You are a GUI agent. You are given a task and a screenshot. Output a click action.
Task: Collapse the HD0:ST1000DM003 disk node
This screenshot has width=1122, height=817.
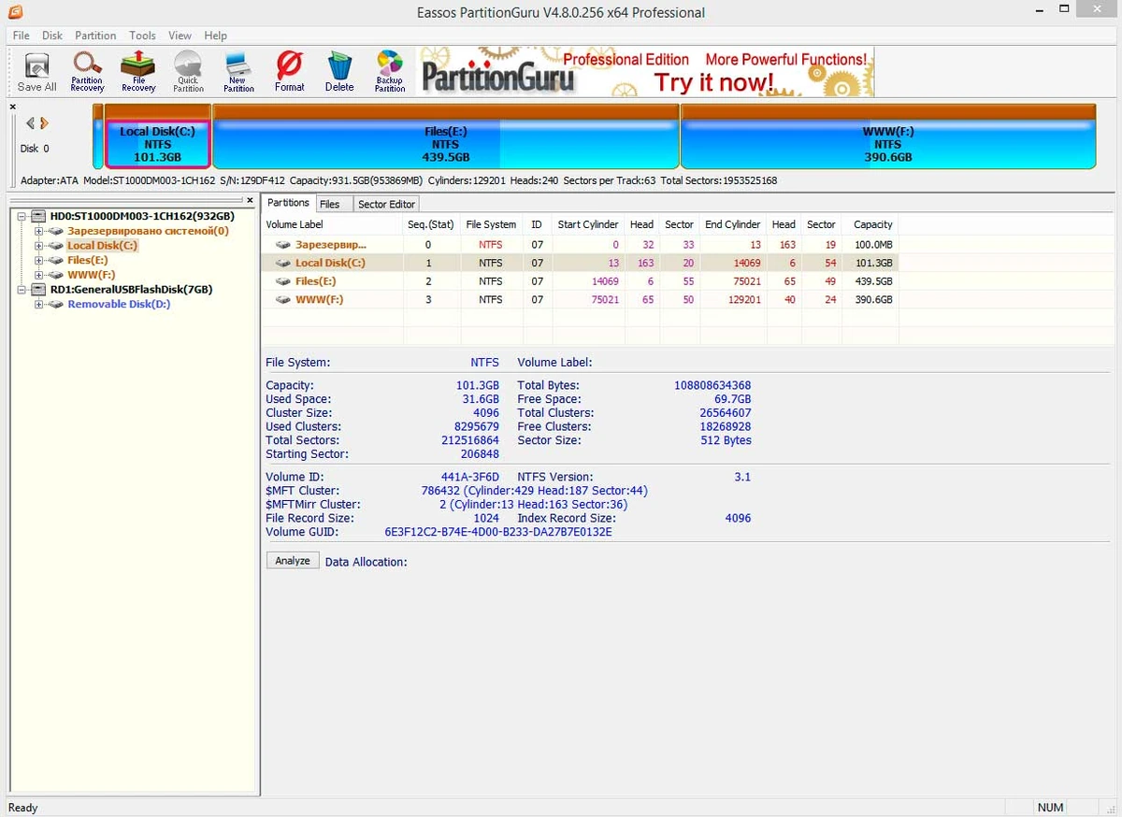(22, 216)
